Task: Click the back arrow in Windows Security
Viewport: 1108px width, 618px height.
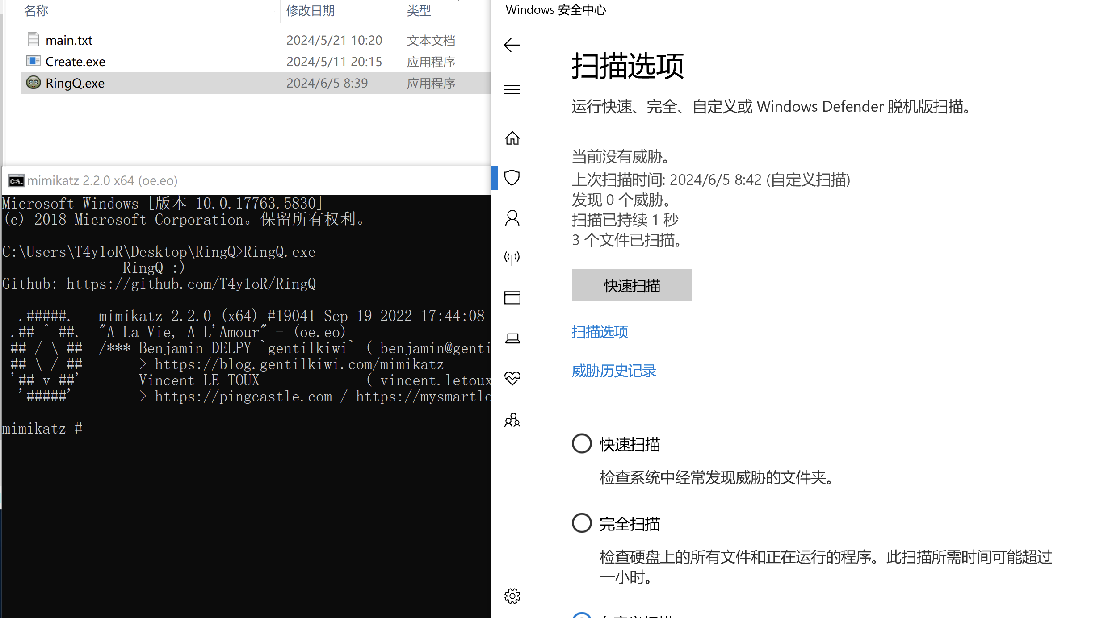Action: click(512, 45)
